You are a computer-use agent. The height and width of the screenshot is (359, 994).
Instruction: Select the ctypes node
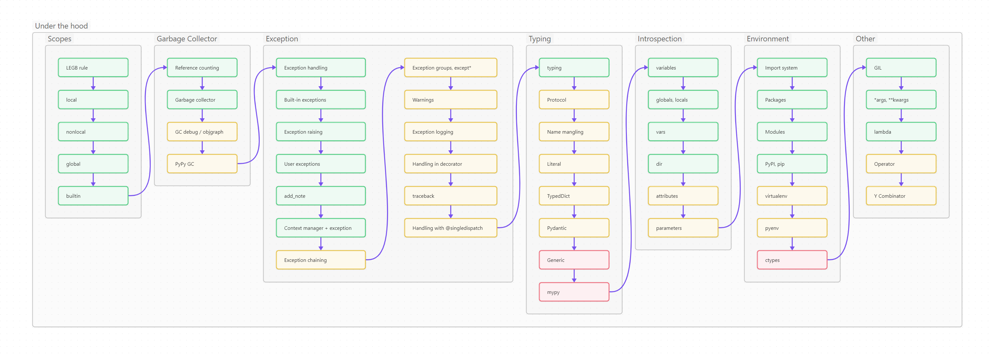[792, 260]
